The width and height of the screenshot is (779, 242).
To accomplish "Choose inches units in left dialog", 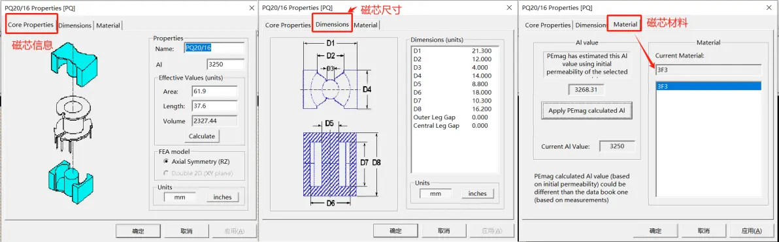I will 223,197.
